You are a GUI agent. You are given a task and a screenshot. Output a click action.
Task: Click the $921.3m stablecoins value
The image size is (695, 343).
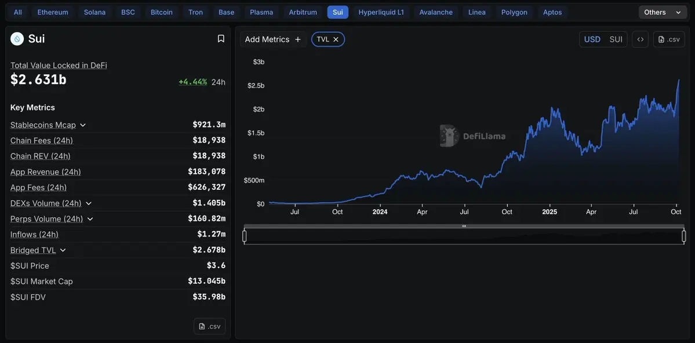pyautogui.click(x=209, y=125)
